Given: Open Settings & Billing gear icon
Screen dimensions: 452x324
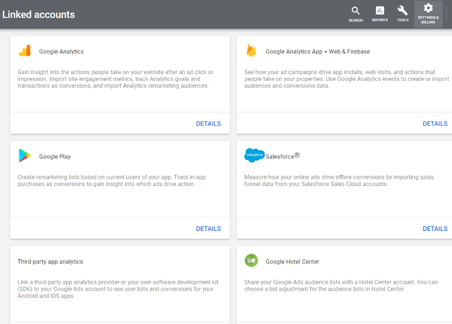Looking at the screenshot, I should tap(428, 14).
